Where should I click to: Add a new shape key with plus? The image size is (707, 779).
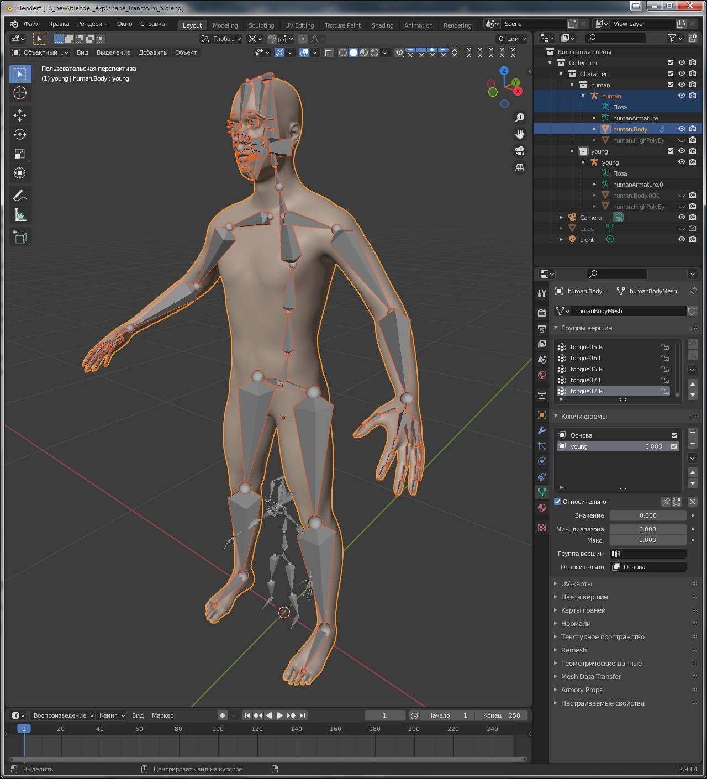(693, 433)
